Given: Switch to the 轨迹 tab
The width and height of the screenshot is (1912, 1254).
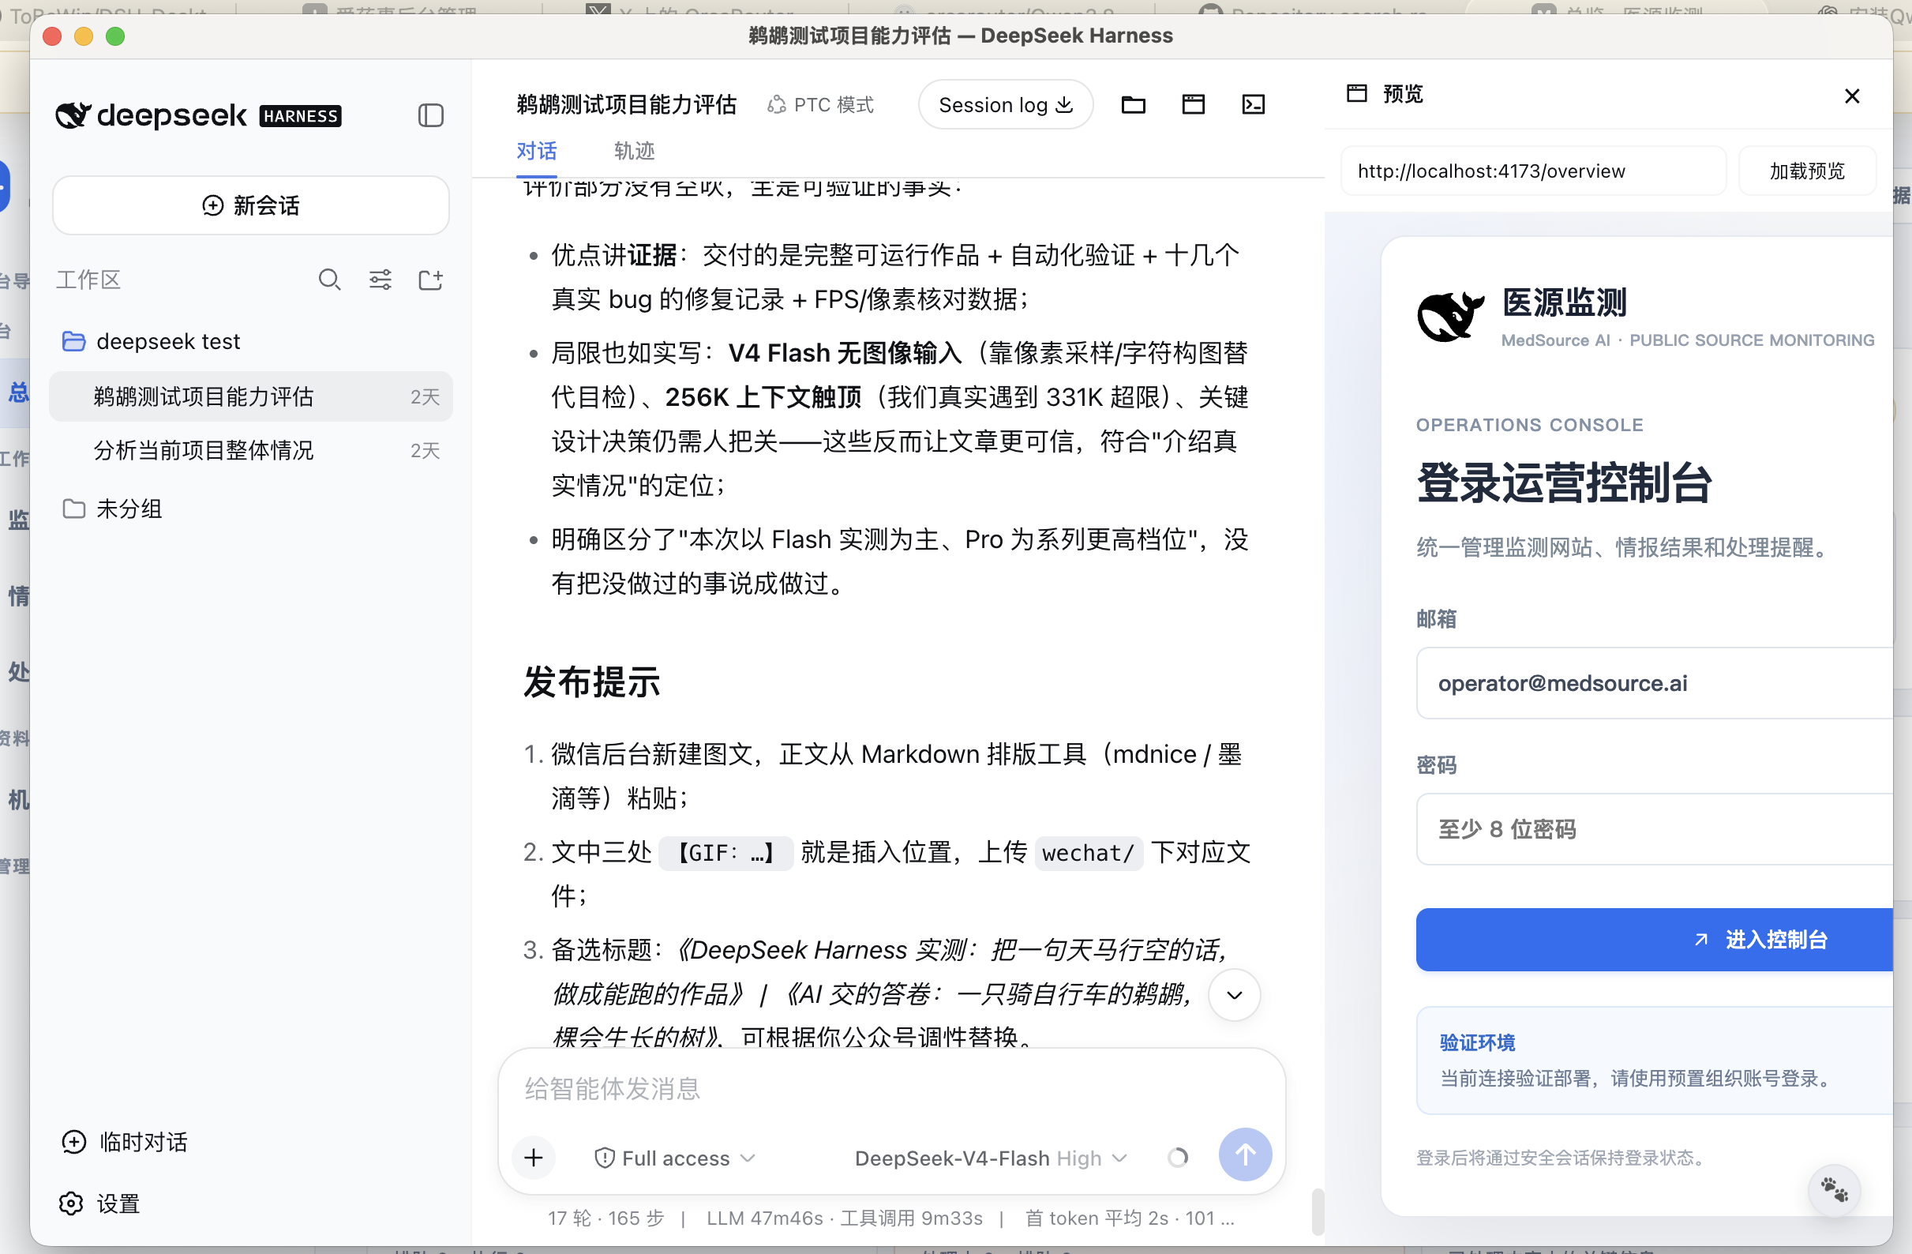Looking at the screenshot, I should point(634,151).
